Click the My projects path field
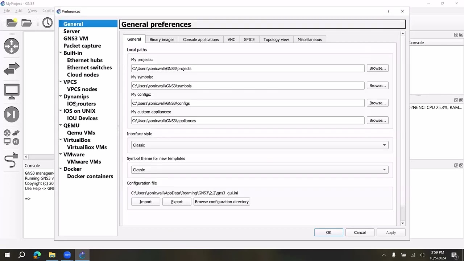This screenshot has width=464, height=261. click(248, 69)
